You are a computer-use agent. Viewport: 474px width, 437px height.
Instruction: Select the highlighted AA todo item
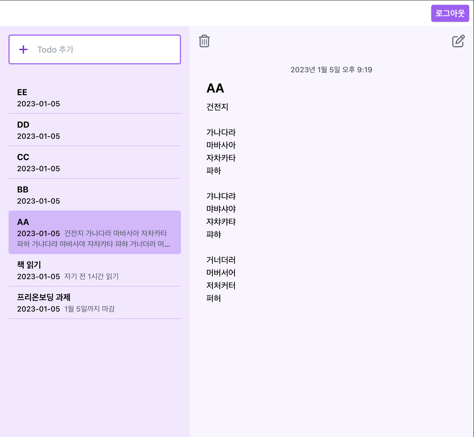tap(95, 233)
